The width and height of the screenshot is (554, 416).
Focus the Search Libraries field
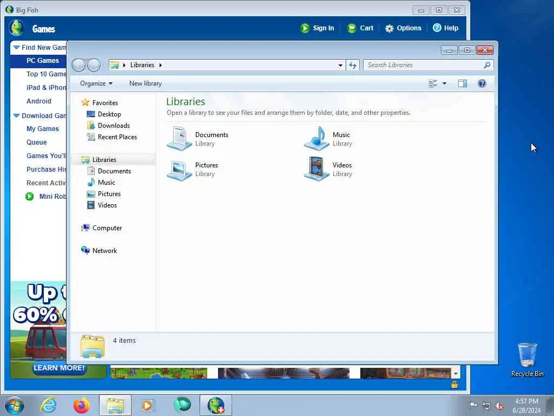pos(428,65)
